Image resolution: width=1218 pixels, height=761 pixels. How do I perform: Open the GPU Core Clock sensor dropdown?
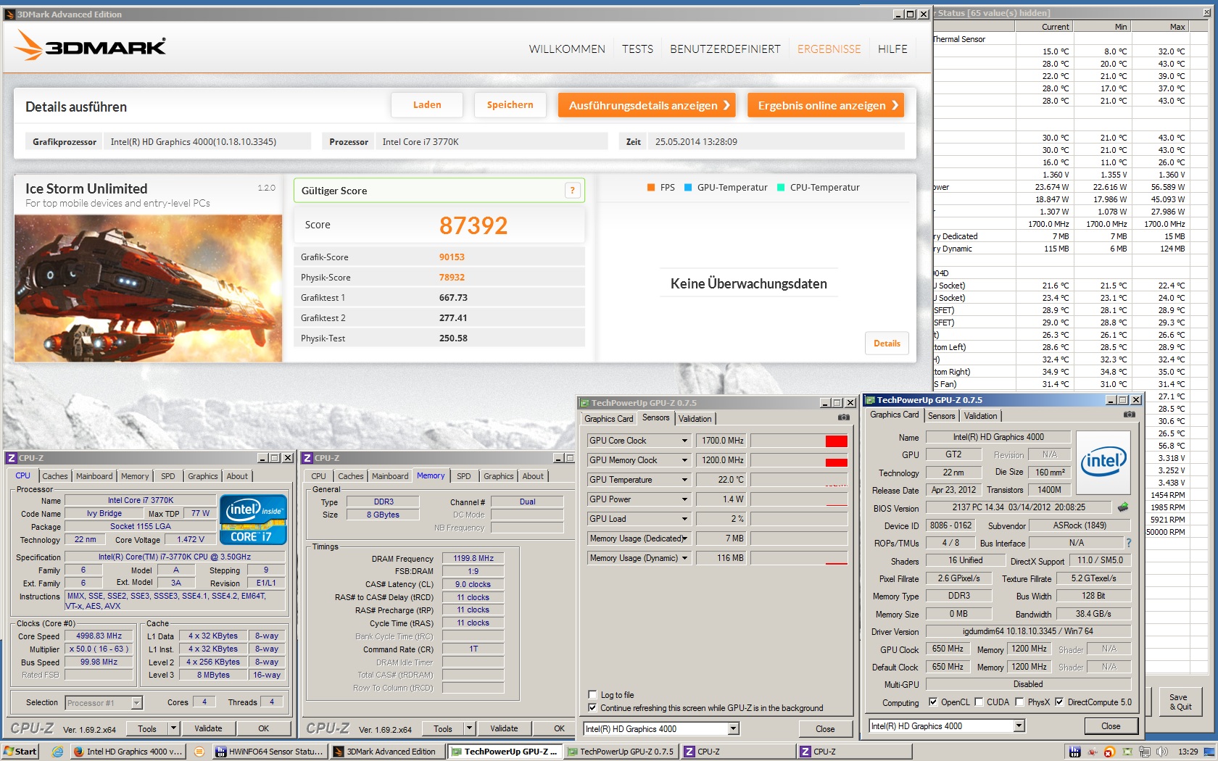(684, 441)
